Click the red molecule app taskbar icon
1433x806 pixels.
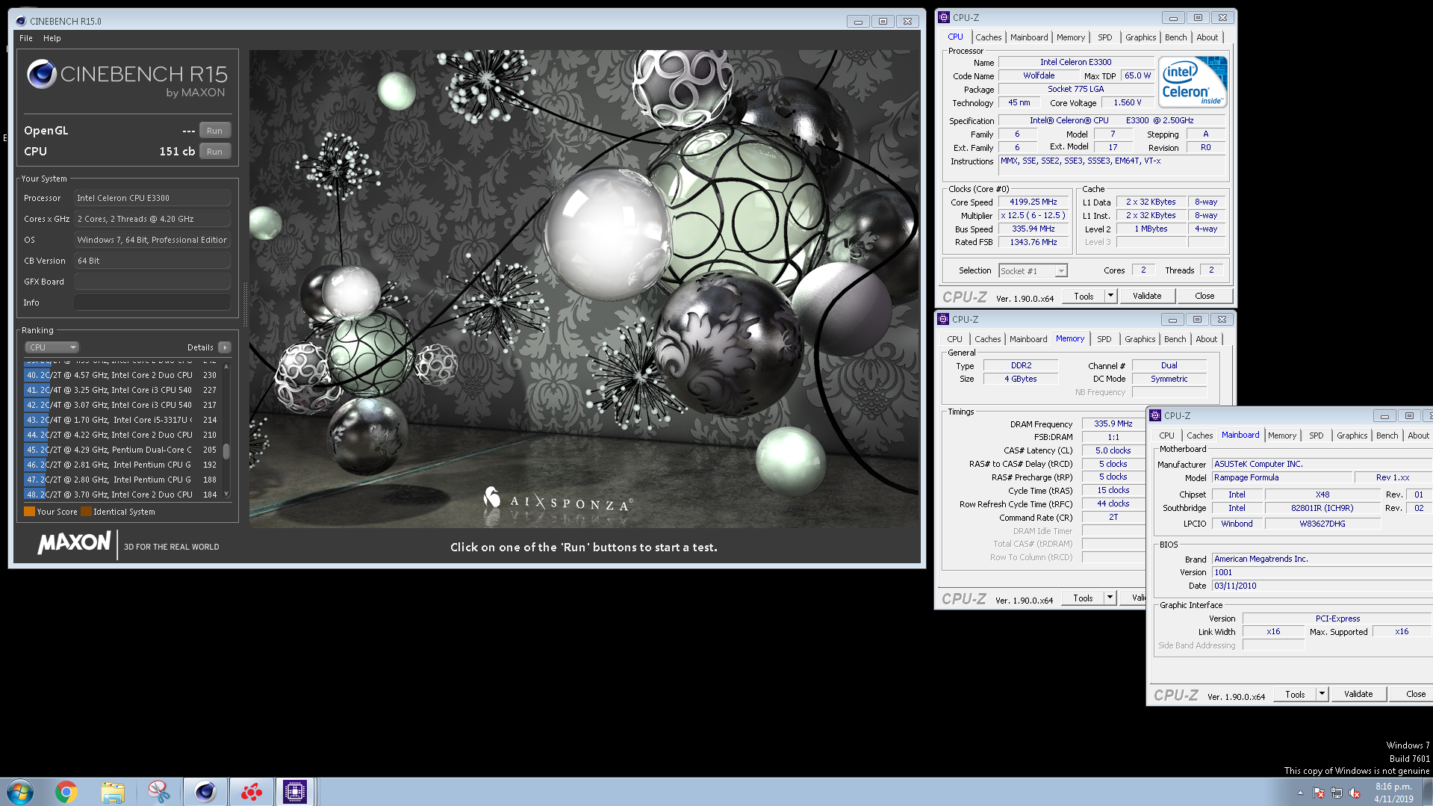(251, 792)
